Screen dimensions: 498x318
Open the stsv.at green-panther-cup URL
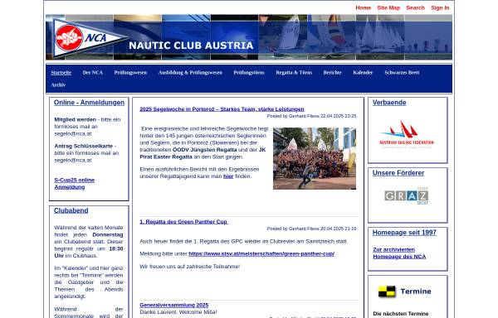pos(261,253)
